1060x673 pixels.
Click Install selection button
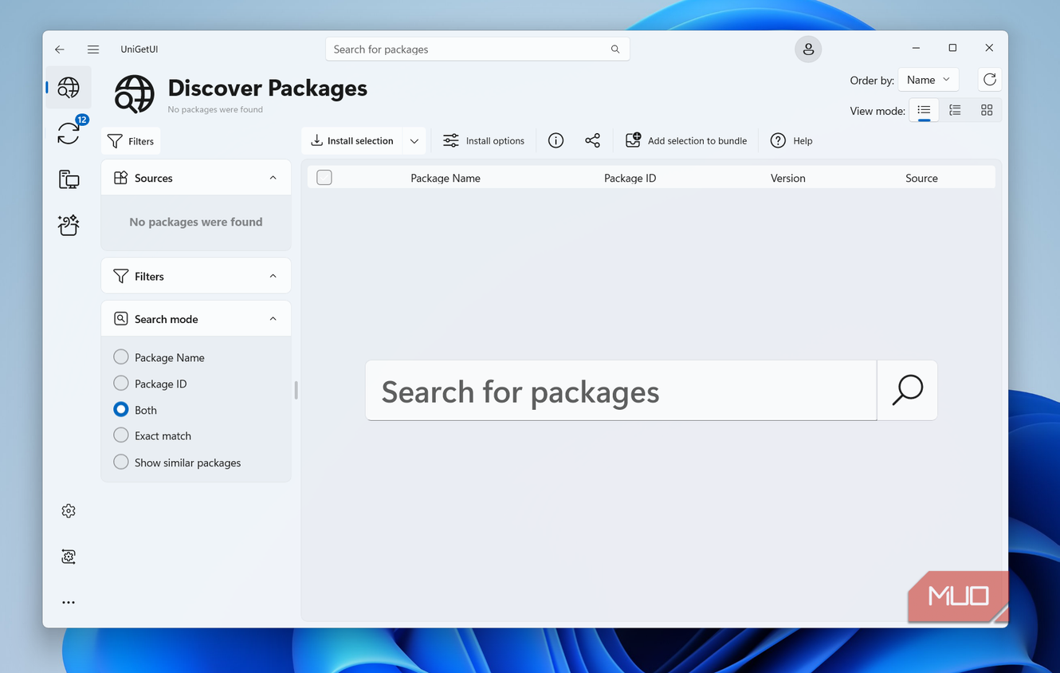352,140
